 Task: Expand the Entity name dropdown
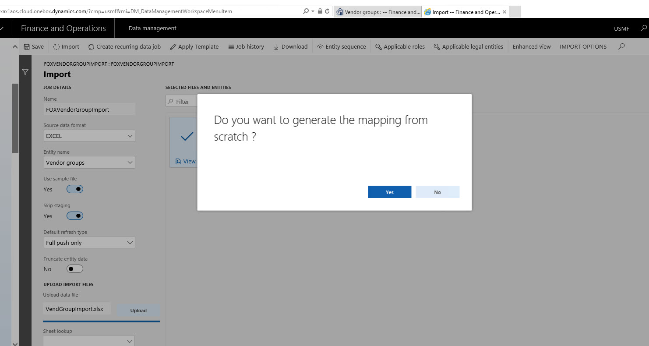click(130, 162)
